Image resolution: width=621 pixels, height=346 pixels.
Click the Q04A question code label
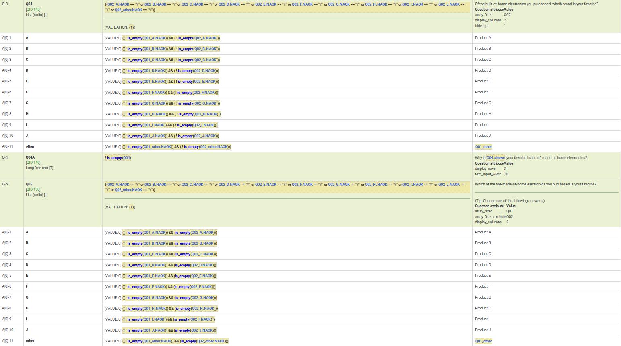(x=30, y=157)
